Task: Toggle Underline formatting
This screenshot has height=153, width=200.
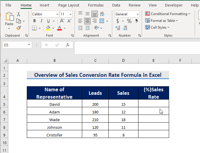Action: [49, 21]
